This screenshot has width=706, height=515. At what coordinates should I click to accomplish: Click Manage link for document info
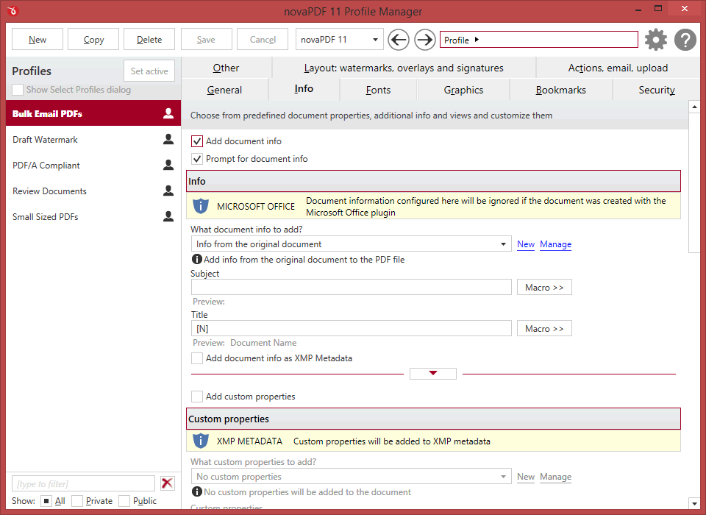(556, 244)
